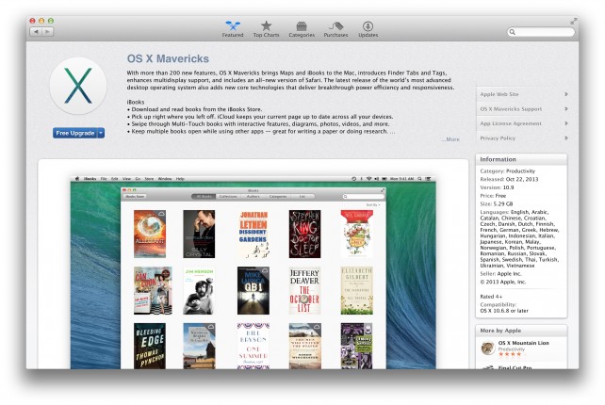
Task: Click the Size: 5.29 GB text
Action: tap(497, 203)
